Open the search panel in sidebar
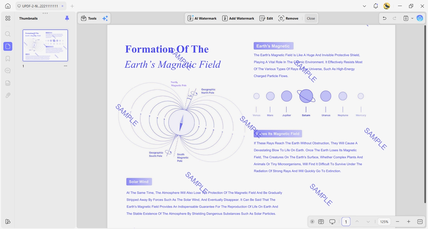This screenshot has height=229, width=428. point(8,34)
